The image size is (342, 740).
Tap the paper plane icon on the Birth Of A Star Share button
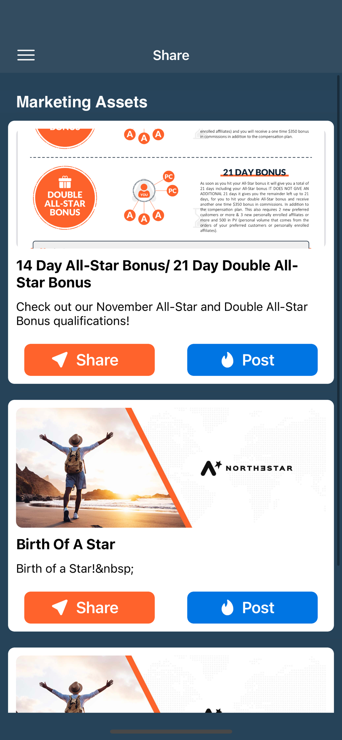pyautogui.click(x=60, y=608)
